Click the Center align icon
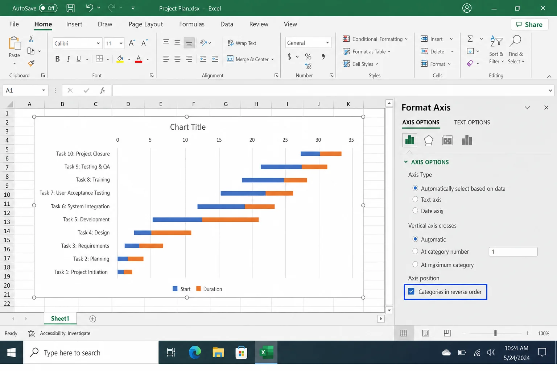Image resolution: width=557 pixels, height=371 pixels. click(x=177, y=59)
